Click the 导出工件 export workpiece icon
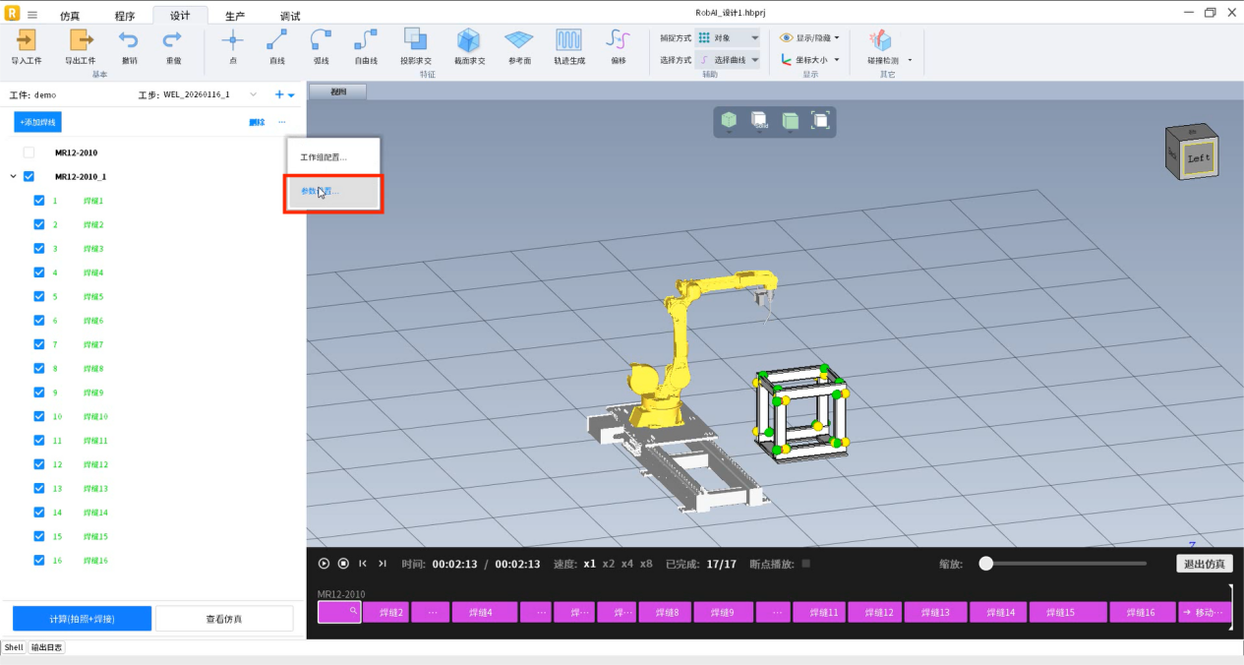Viewport: 1244px width, 665px height. [80, 41]
